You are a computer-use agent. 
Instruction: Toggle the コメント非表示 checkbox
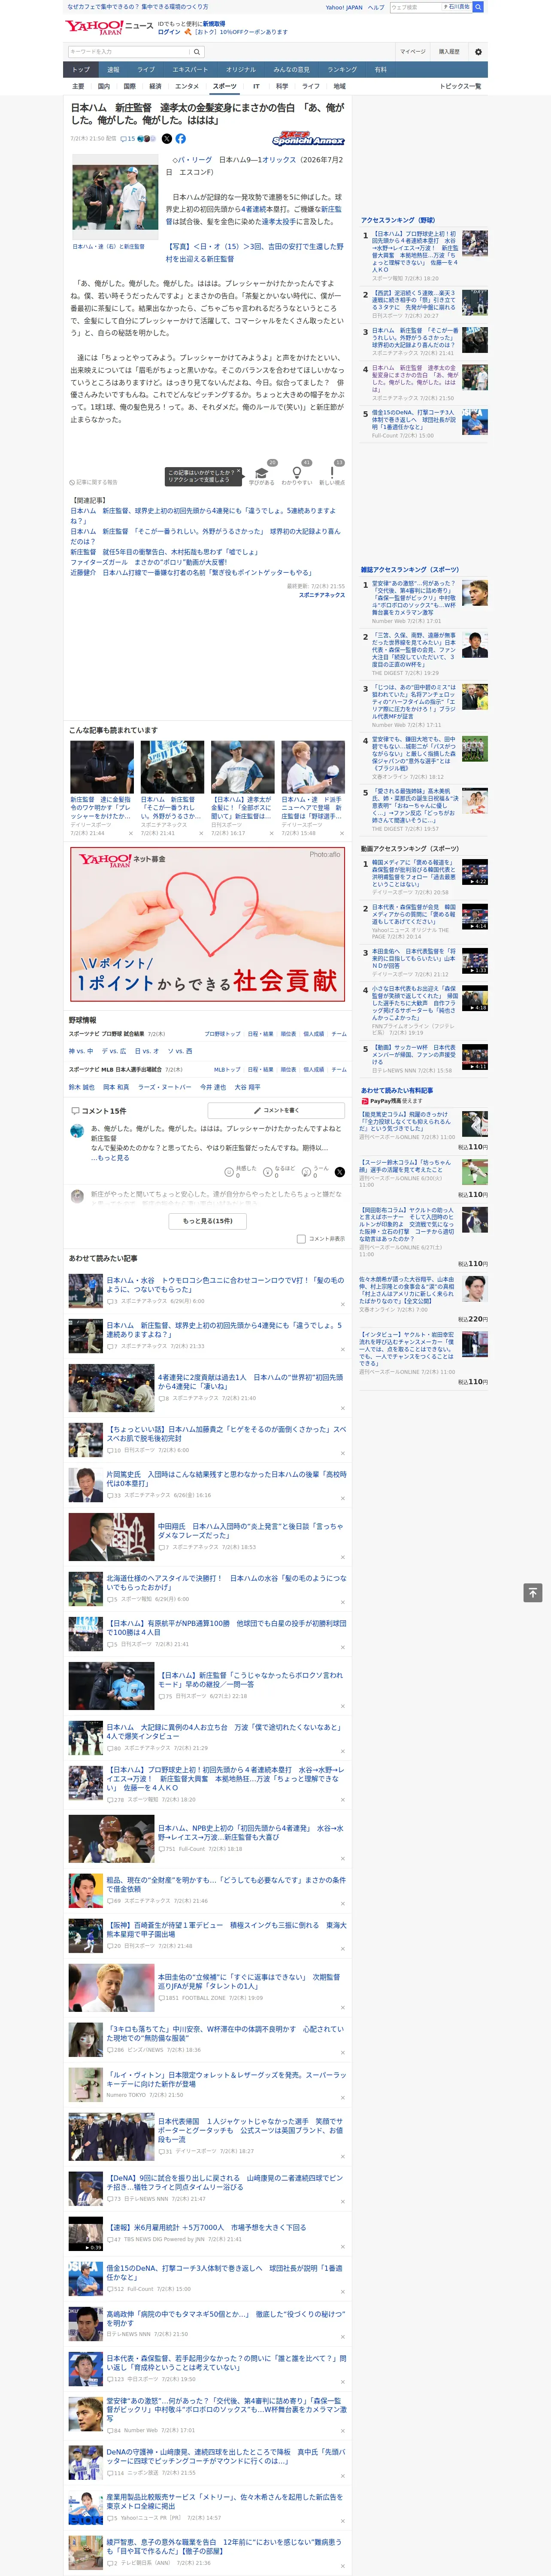[x=301, y=1238]
